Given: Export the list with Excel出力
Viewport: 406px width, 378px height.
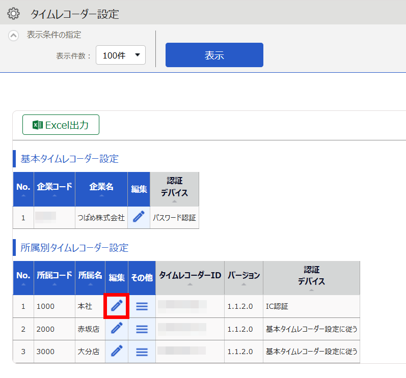Looking at the screenshot, I should tap(61, 125).
